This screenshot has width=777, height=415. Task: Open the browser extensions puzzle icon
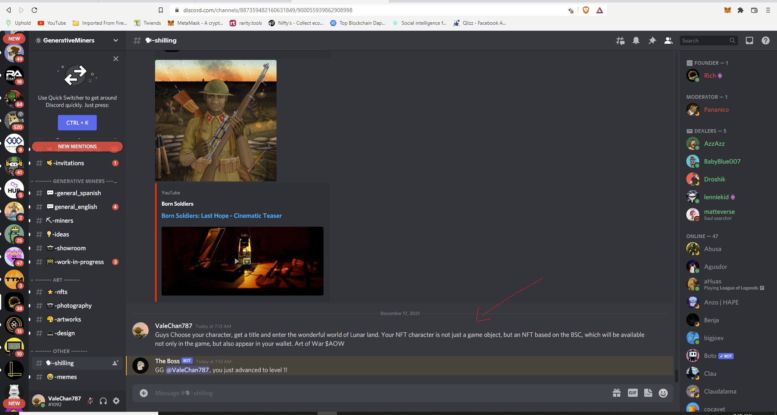[x=741, y=10]
